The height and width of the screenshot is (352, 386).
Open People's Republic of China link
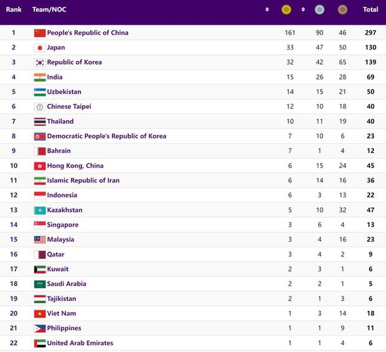click(88, 33)
